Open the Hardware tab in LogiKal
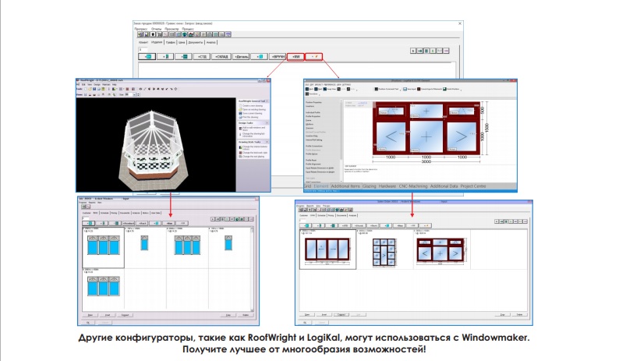This screenshot has width=619, height=361. [x=387, y=186]
